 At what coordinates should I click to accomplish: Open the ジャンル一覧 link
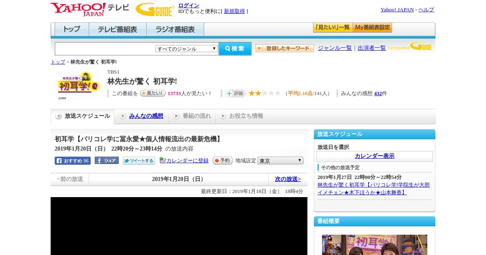(x=335, y=48)
